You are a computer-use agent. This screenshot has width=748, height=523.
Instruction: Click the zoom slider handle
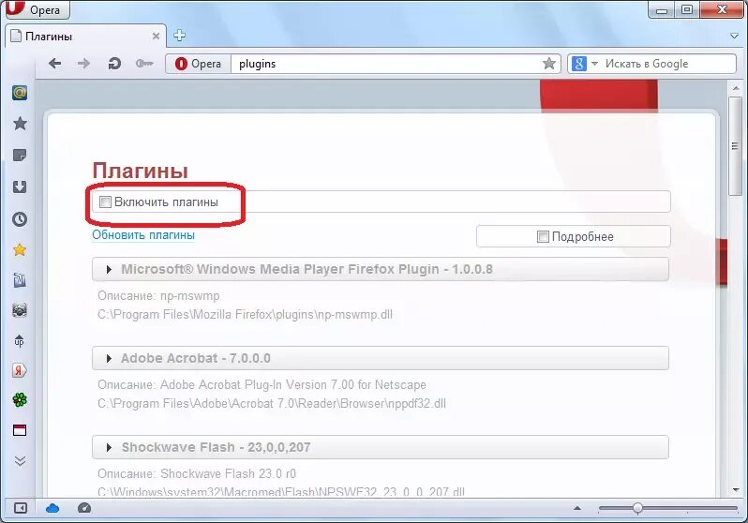637,508
